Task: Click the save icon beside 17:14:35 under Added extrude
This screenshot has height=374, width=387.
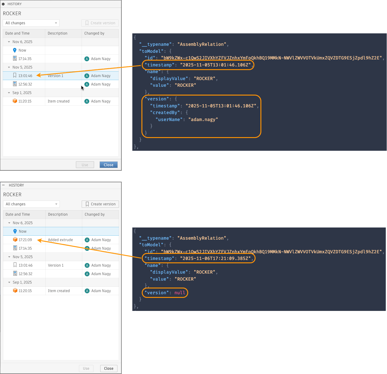Action: pyautogui.click(x=15, y=248)
